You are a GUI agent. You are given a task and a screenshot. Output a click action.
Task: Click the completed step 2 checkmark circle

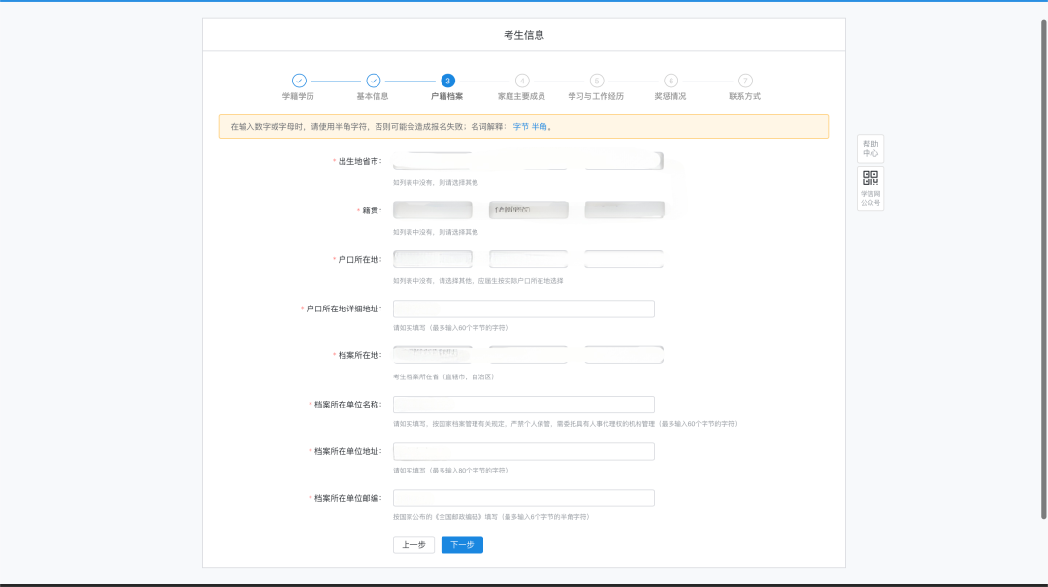pyautogui.click(x=373, y=81)
